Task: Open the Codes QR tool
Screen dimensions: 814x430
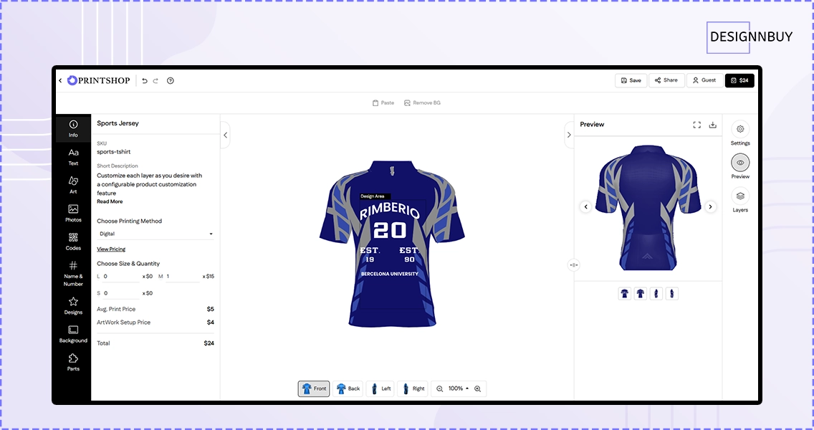Action: pyautogui.click(x=73, y=242)
